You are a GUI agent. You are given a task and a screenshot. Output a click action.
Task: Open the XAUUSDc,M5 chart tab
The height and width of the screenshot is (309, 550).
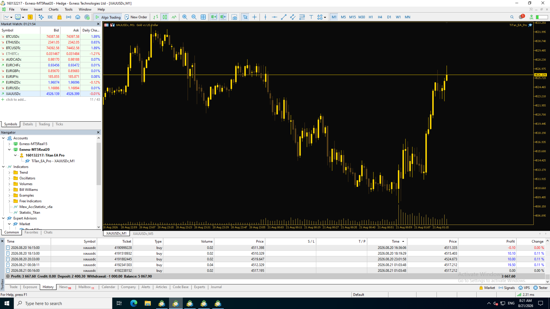[143, 233]
